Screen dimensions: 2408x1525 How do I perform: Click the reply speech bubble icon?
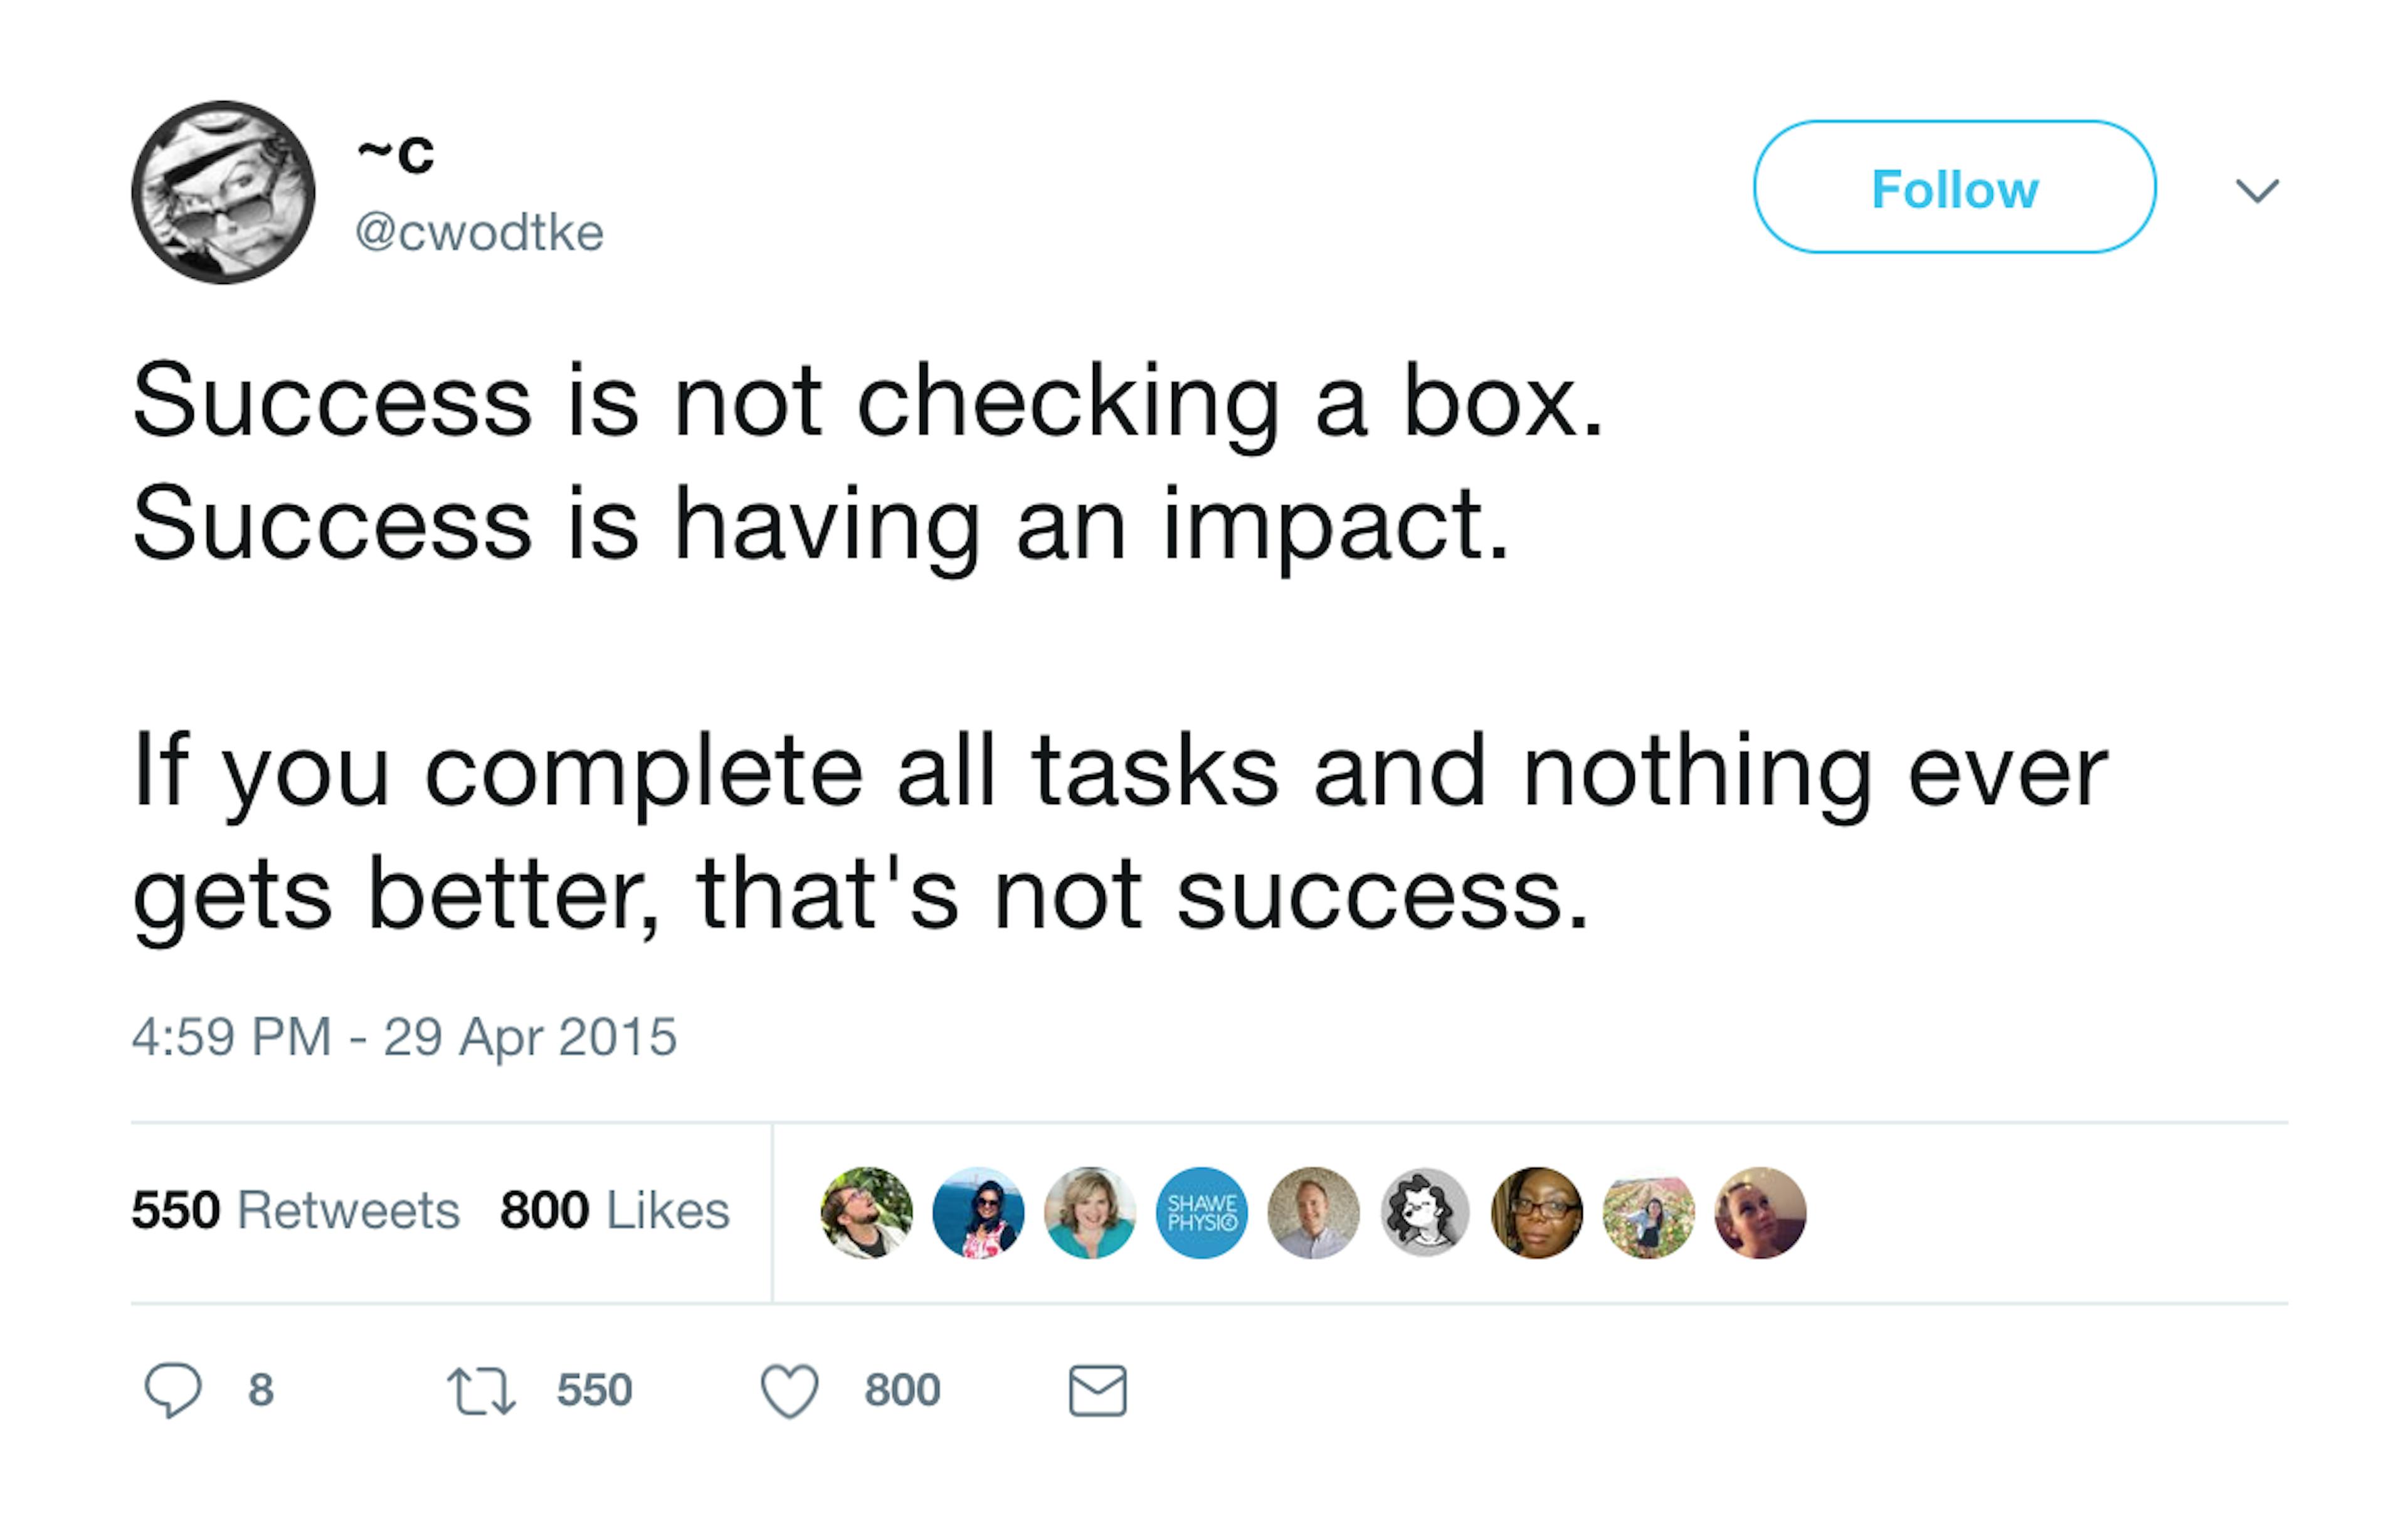pyautogui.click(x=173, y=1390)
